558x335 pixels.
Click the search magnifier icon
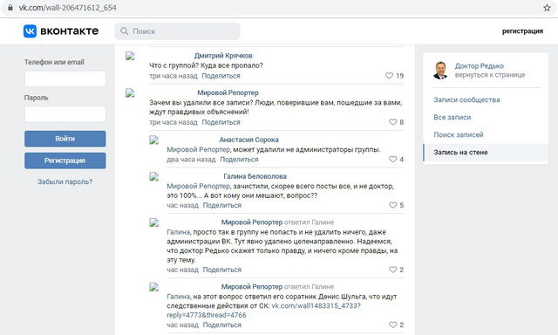pyautogui.click(x=124, y=31)
